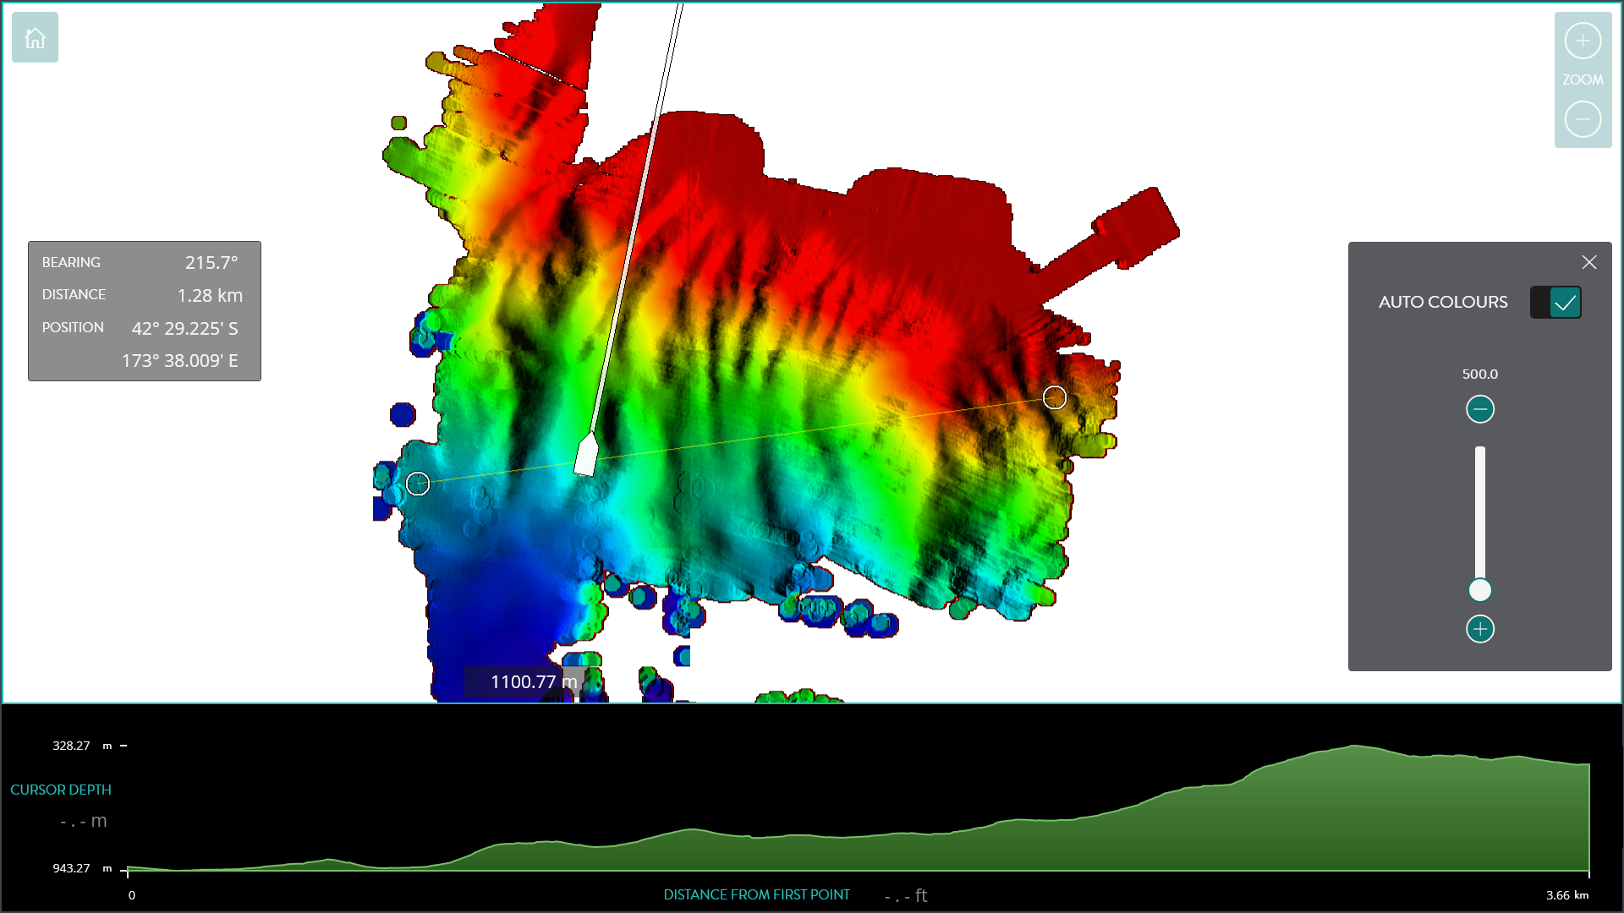Close the Auto Colours panel
Viewport: 1624px width, 913px height.
(1589, 262)
